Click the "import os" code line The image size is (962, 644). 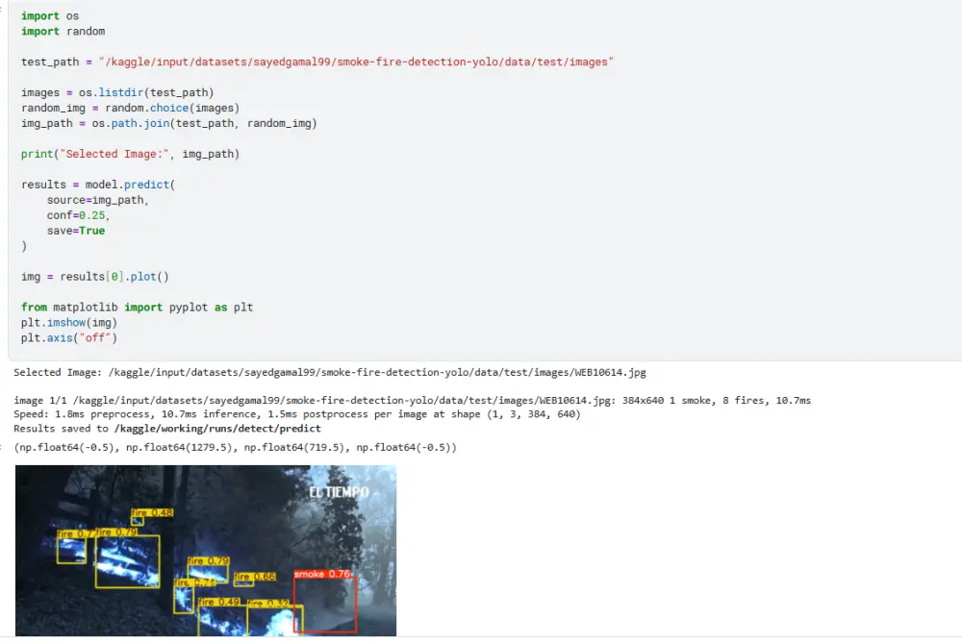[x=50, y=16]
